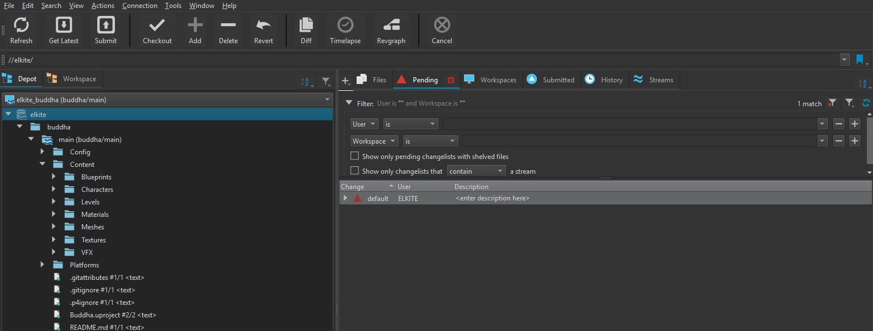This screenshot has height=331, width=873.
Task: Select the Characters folder in tree
Action: pos(97,189)
